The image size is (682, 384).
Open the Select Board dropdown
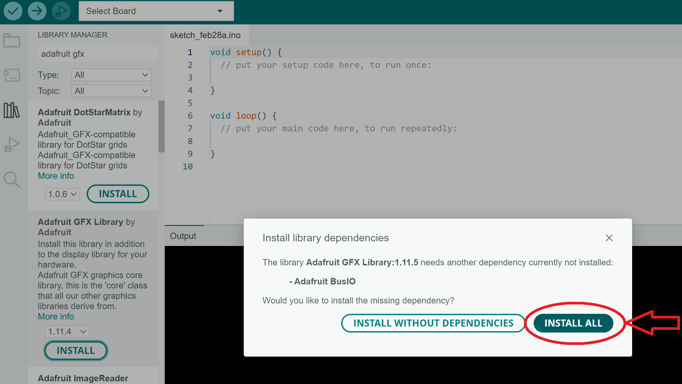pos(156,11)
